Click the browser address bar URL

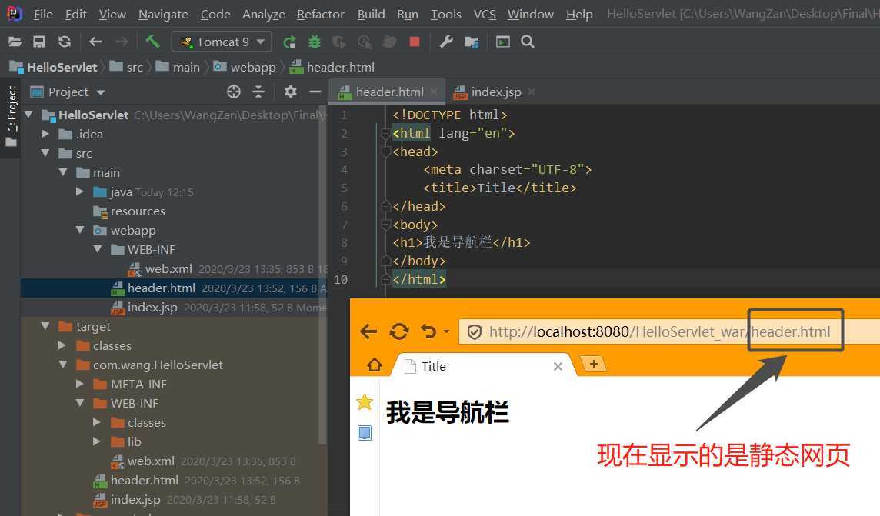[659, 332]
